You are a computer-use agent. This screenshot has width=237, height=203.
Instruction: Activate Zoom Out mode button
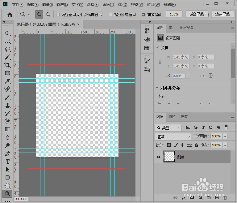click(48, 15)
